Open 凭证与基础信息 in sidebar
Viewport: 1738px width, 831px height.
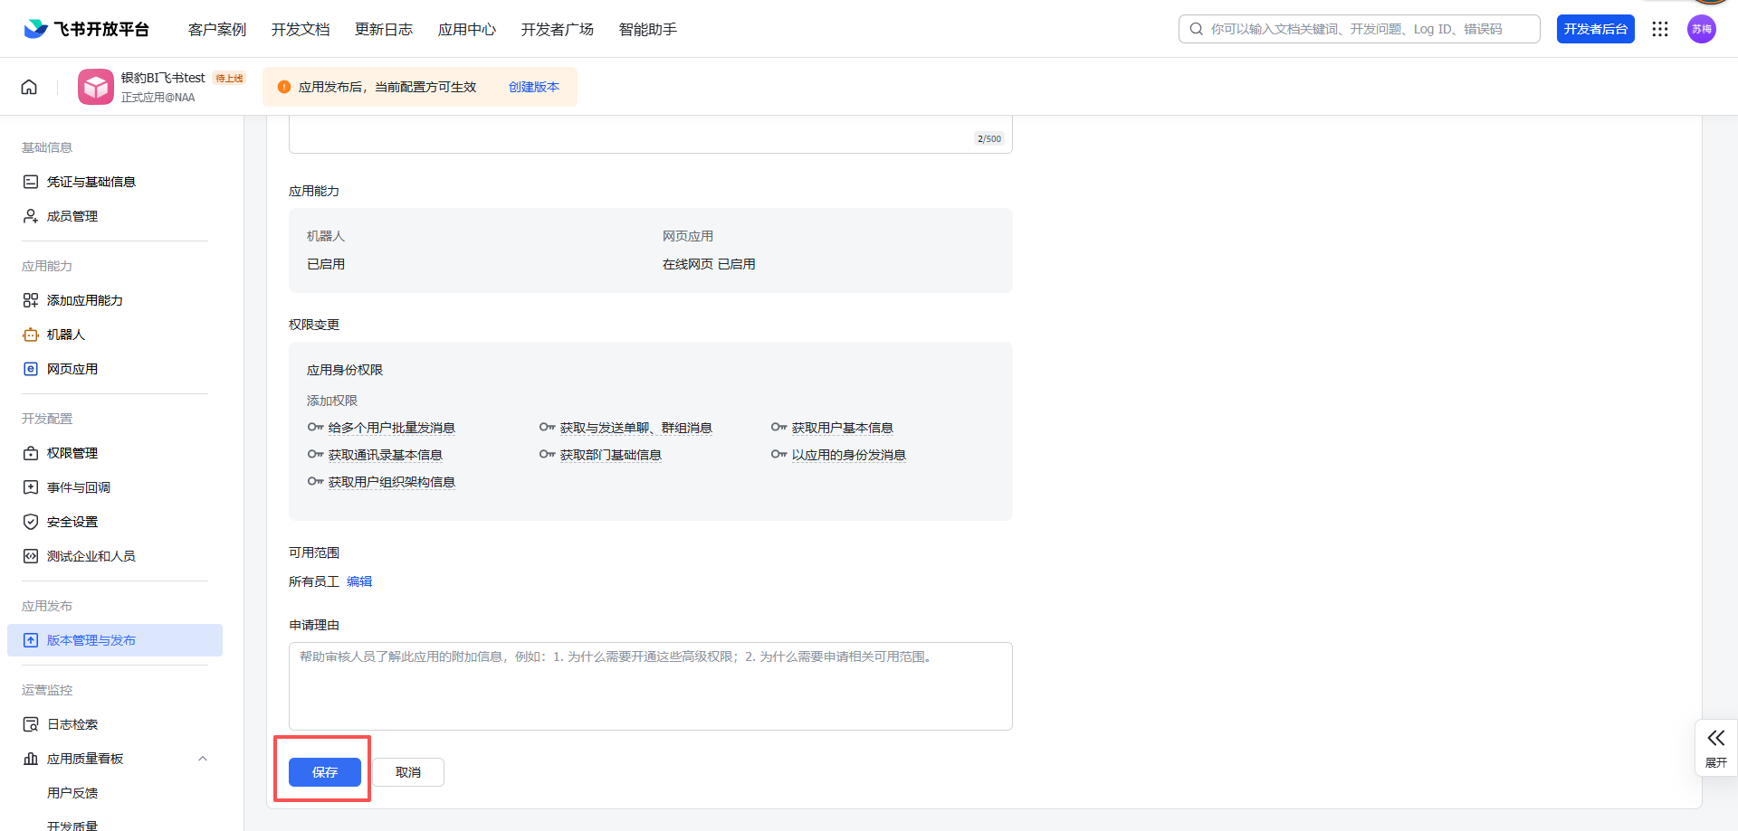(x=91, y=182)
